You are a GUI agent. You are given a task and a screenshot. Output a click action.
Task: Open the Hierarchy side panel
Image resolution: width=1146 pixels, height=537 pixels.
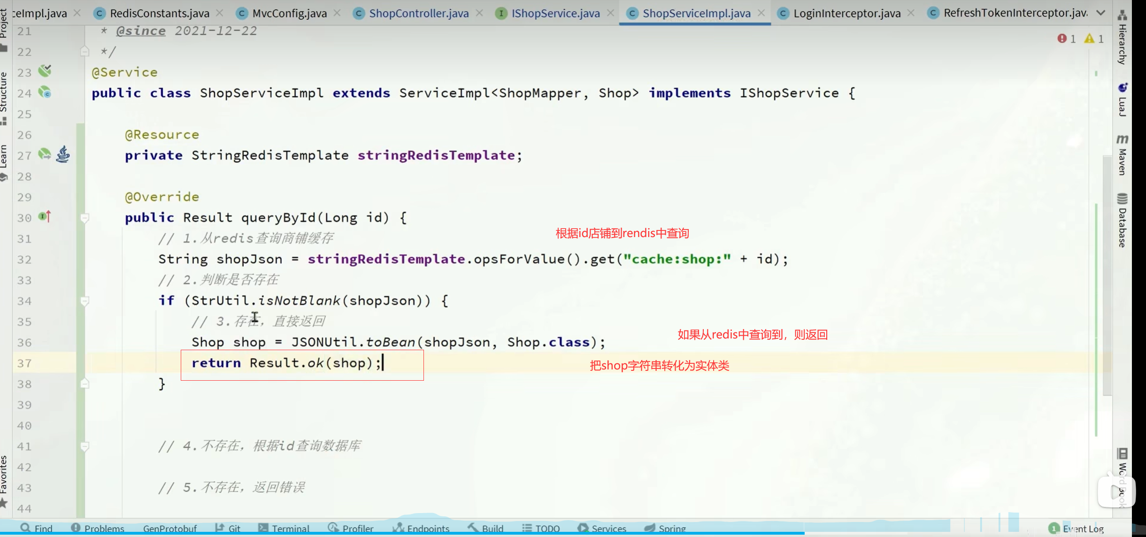click(x=1122, y=38)
